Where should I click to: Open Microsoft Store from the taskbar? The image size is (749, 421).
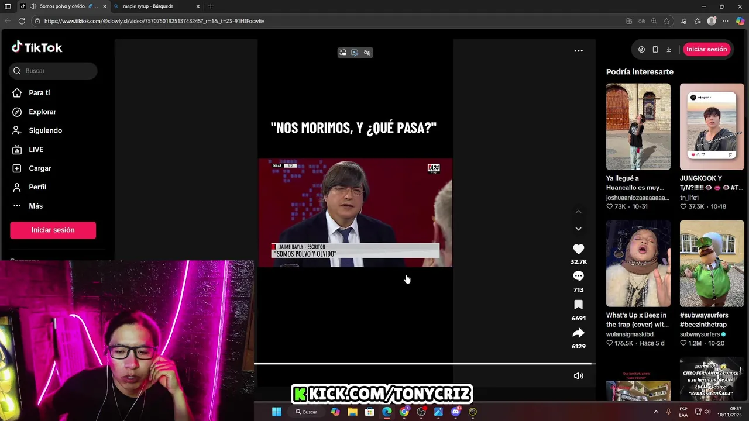pyautogui.click(x=369, y=412)
